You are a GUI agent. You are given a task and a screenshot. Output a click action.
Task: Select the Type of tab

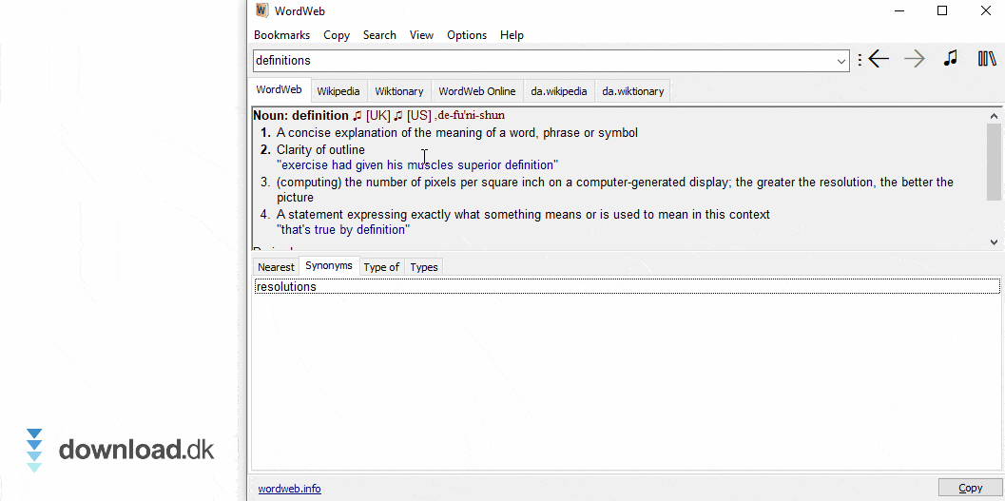point(381,267)
